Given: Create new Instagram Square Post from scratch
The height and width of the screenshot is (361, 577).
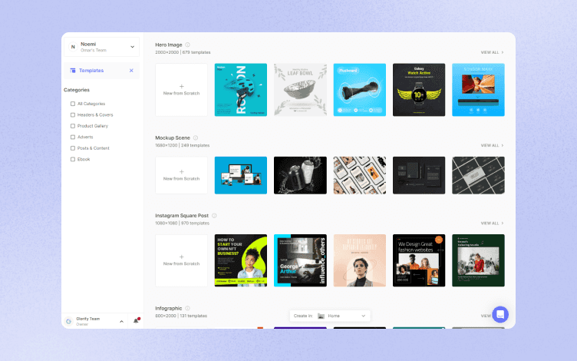Looking at the screenshot, I should pos(181,260).
